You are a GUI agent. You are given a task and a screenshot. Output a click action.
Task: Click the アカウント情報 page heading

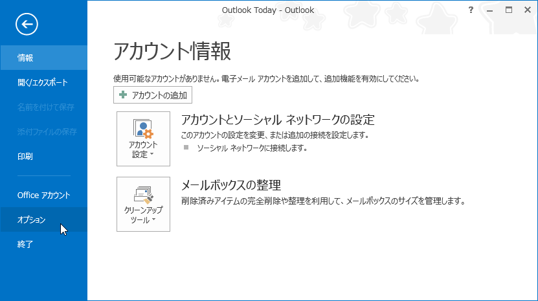click(172, 52)
